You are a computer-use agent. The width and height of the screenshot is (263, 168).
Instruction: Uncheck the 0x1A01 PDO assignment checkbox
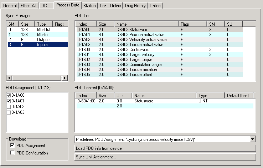[x=9, y=101]
